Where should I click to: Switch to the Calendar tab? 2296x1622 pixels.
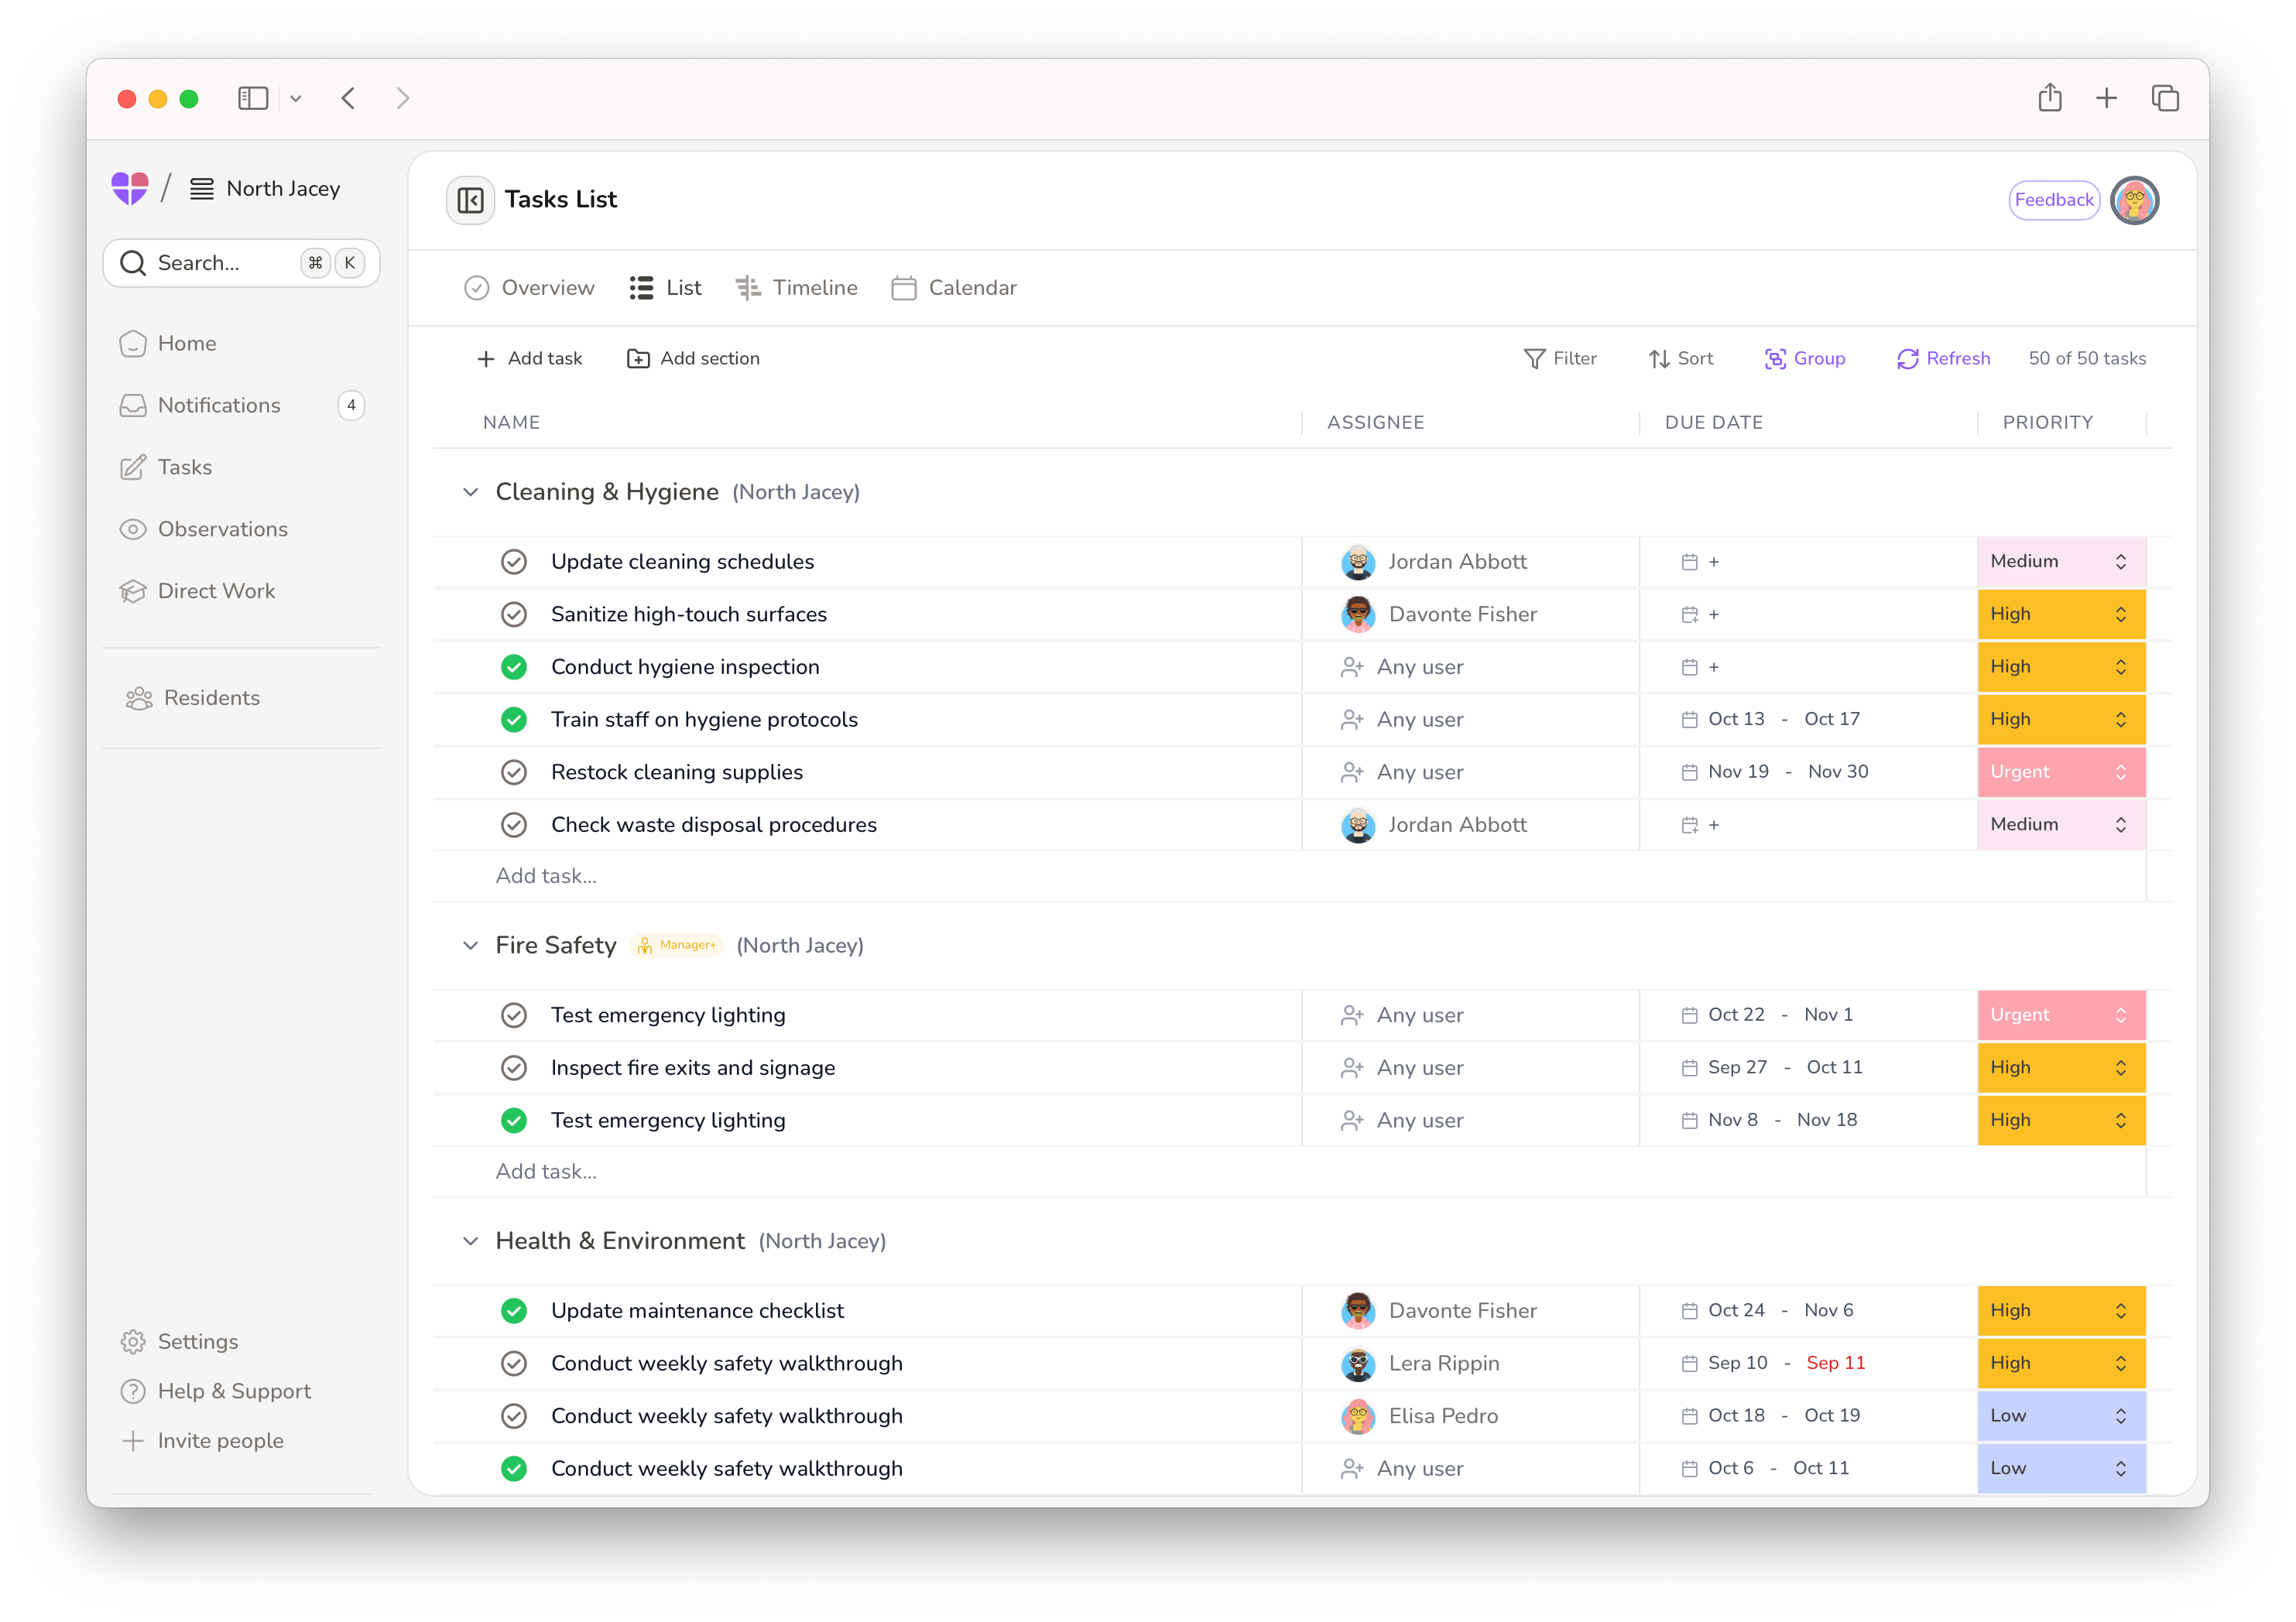[x=954, y=288]
